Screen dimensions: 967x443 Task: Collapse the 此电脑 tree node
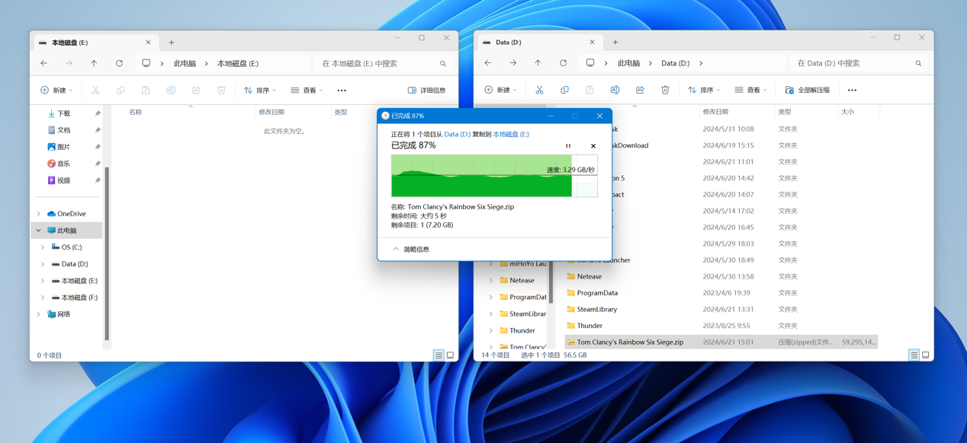(x=39, y=231)
